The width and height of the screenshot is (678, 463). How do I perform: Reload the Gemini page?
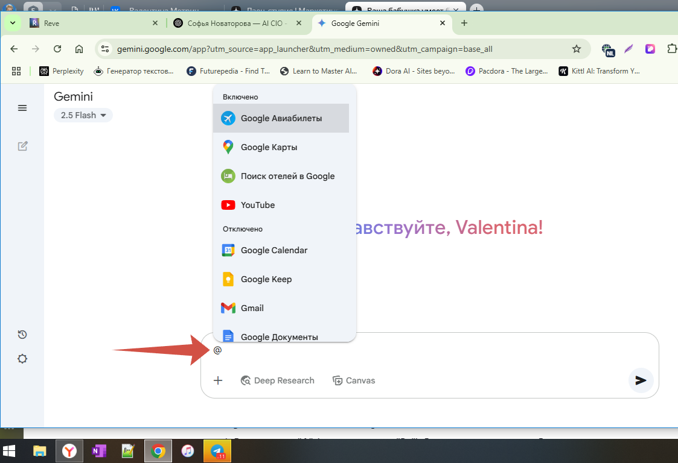(57, 49)
